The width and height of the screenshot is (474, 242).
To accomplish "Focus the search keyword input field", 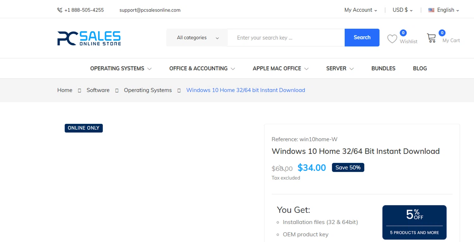I will (286, 37).
